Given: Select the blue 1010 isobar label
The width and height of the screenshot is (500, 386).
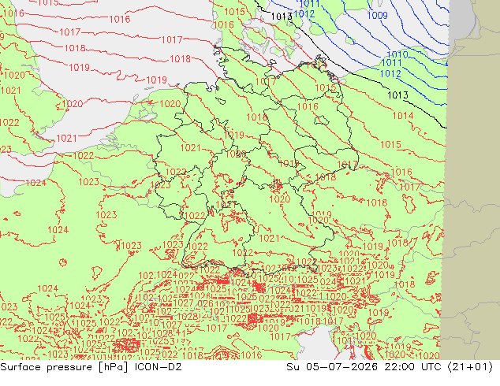Looking at the screenshot, I should coord(397,54).
